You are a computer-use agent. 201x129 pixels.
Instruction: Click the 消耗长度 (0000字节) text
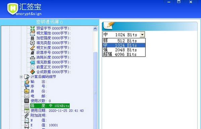pos(54,57)
